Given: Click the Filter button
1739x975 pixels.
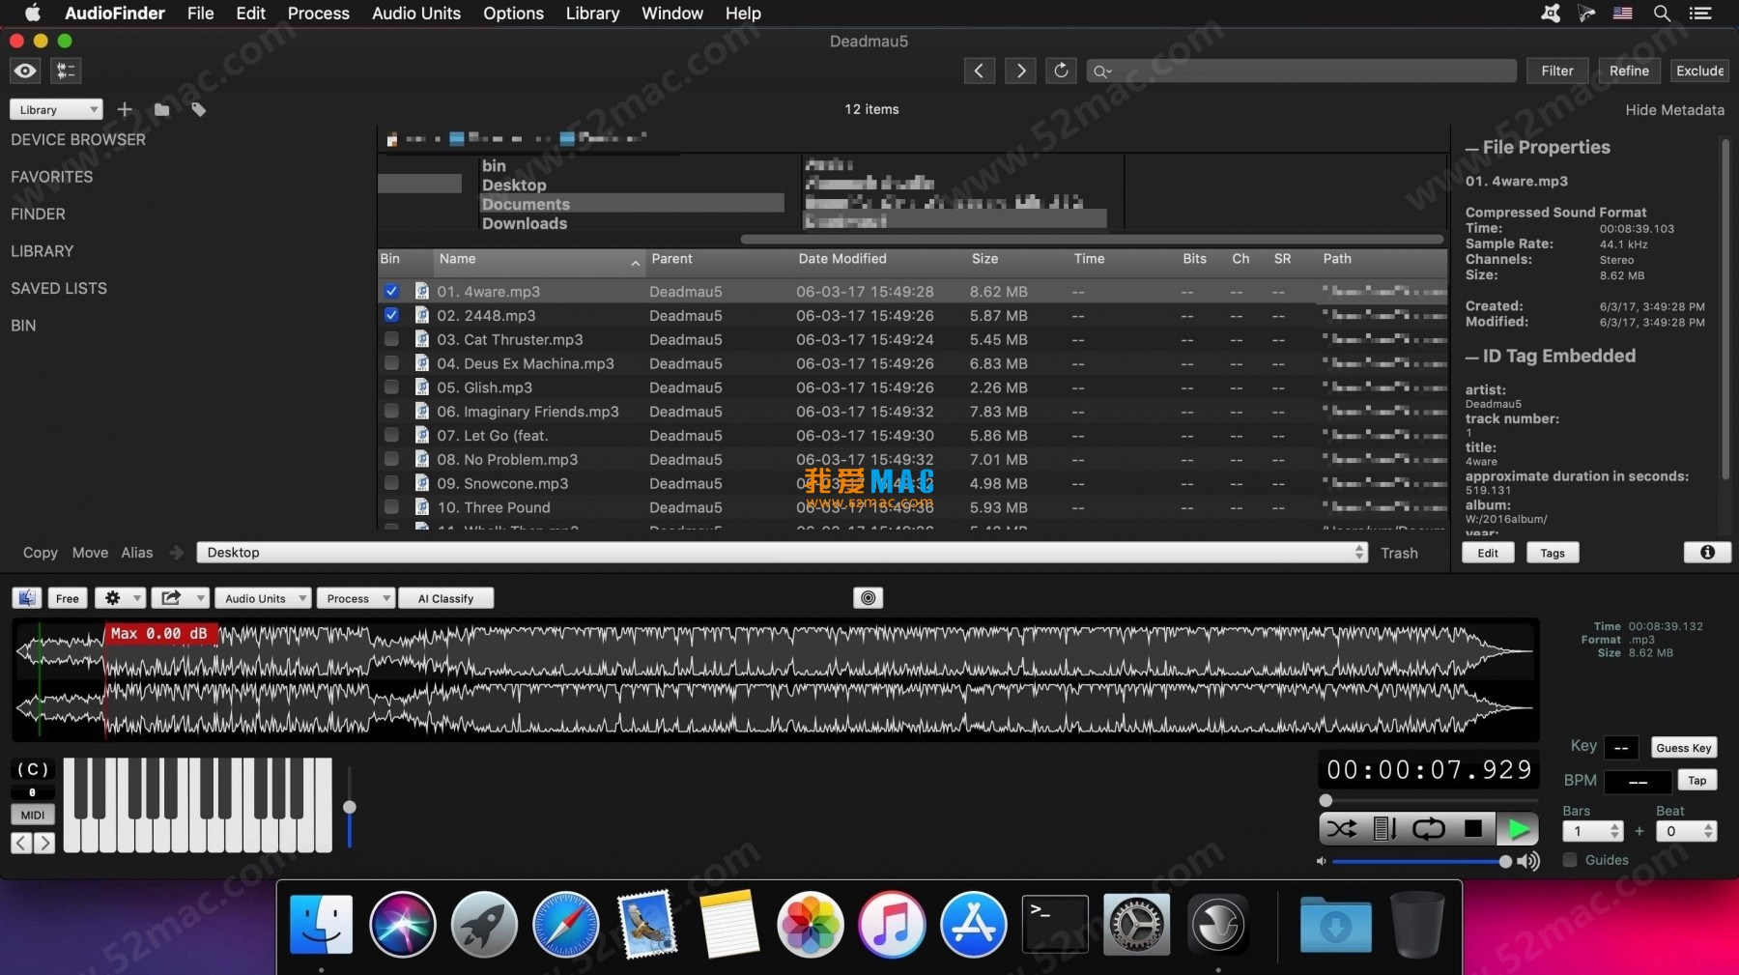Looking at the screenshot, I should pyautogui.click(x=1556, y=71).
